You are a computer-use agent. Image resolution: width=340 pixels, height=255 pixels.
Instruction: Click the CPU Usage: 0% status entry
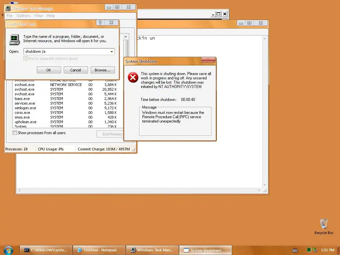pyautogui.click(x=51, y=149)
